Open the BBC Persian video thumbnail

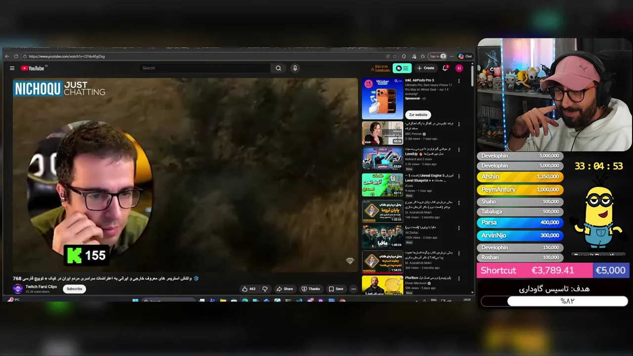click(x=382, y=133)
